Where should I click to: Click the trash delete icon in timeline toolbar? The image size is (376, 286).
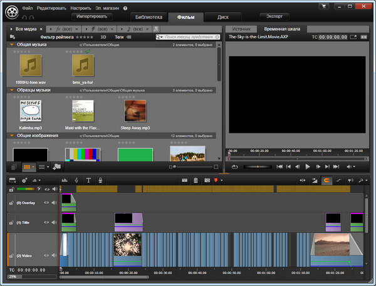196,180
